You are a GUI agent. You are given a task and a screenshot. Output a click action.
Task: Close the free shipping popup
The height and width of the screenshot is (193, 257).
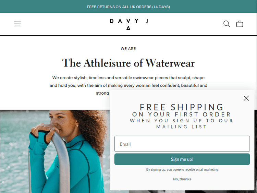pos(246,98)
